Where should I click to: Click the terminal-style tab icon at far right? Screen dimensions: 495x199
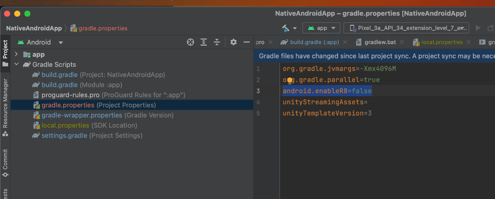click(482, 42)
